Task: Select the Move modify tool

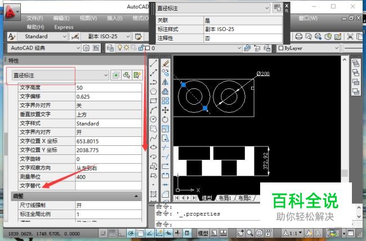Action: [166, 110]
